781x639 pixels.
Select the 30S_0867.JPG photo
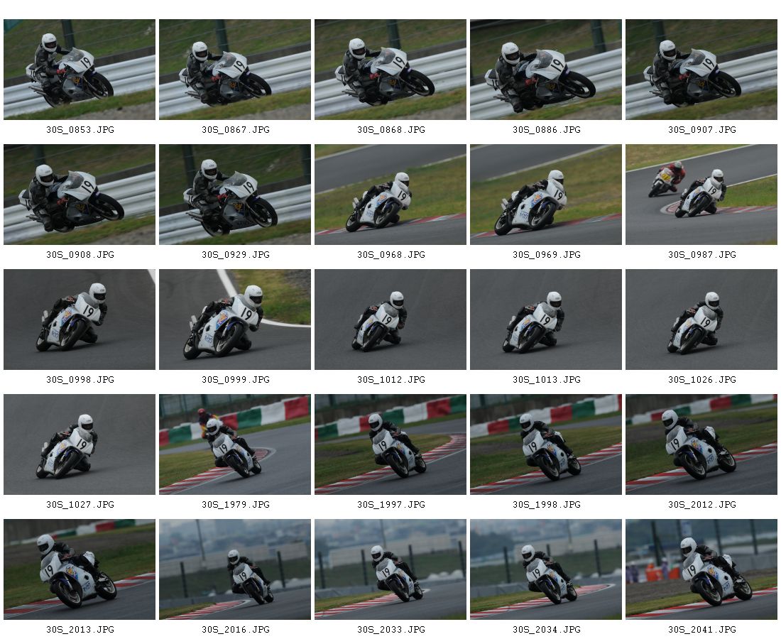(234, 70)
